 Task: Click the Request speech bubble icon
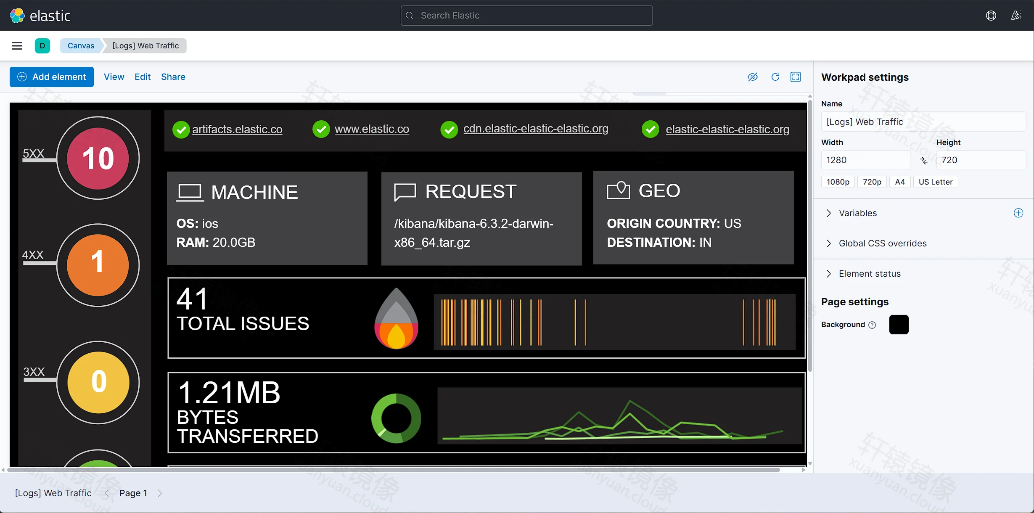pyautogui.click(x=405, y=192)
